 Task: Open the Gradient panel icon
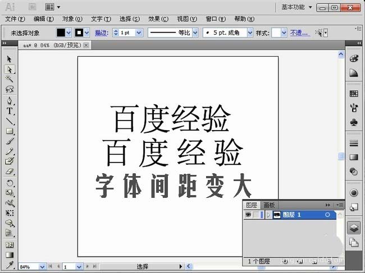(354, 158)
